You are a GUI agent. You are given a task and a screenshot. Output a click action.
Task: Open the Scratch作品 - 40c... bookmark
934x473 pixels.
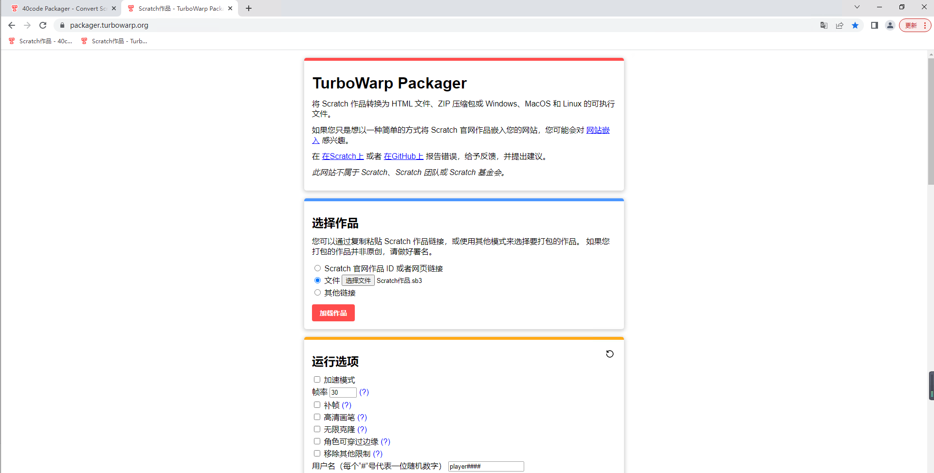(x=41, y=41)
